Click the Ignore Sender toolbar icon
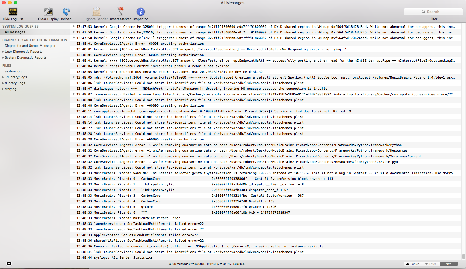 coord(97,12)
